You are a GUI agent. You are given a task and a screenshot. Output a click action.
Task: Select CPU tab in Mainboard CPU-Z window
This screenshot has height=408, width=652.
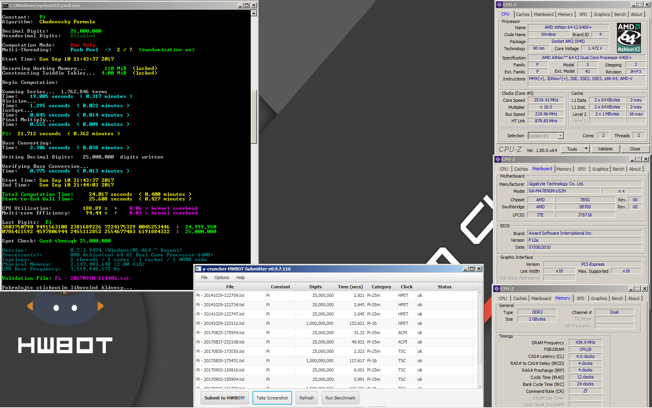pyautogui.click(x=504, y=169)
